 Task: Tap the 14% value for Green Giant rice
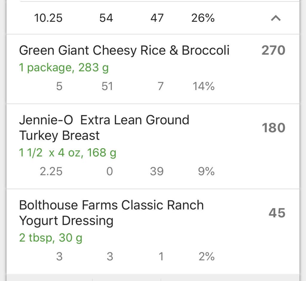click(x=204, y=86)
